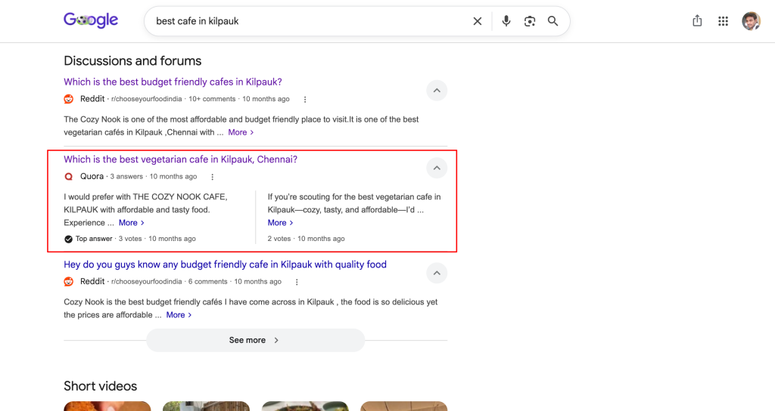Open three-dot menu for 6 comments Reddit result
This screenshot has height=411, width=775.
click(x=297, y=283)
